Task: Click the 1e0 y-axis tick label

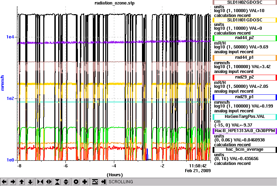Action: (x=10, y=160)
